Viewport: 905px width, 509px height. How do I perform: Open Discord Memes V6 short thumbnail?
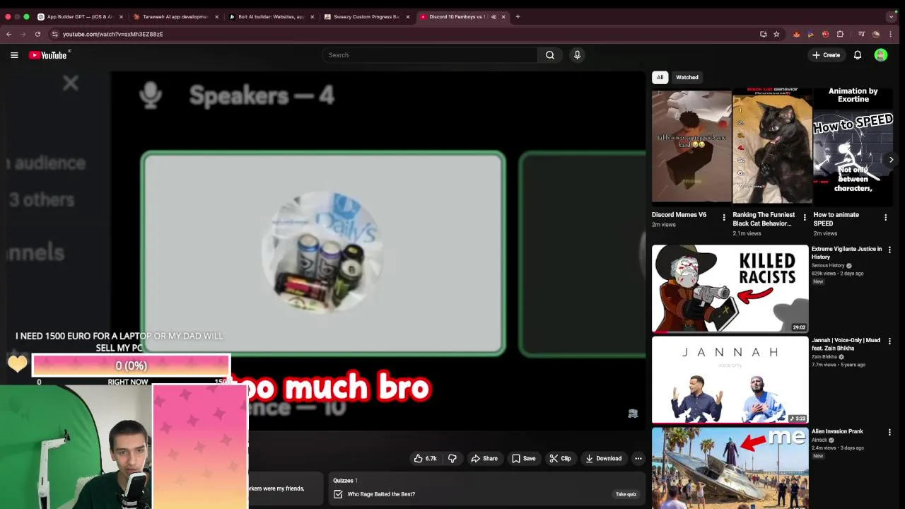click(691, 146)
